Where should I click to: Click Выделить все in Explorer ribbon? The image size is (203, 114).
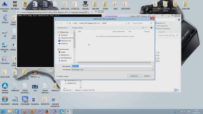click(161, 23)
